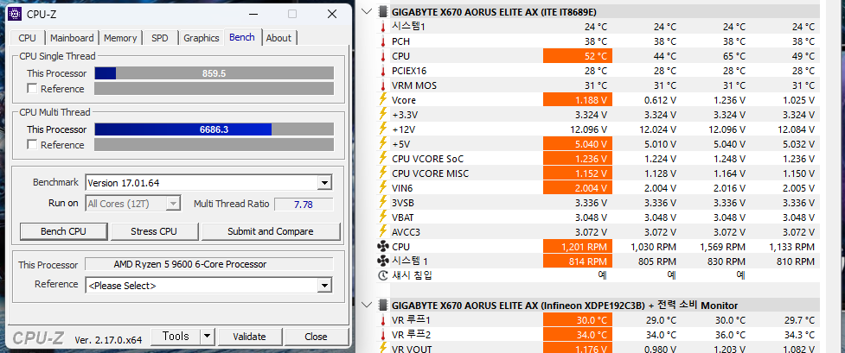
Task: Switch to the Mainboard tab
Action: 72,38
